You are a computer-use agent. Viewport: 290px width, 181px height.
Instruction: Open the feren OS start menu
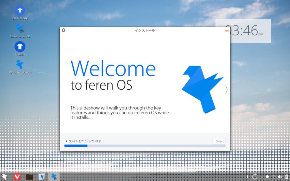(x=4, y=177)
